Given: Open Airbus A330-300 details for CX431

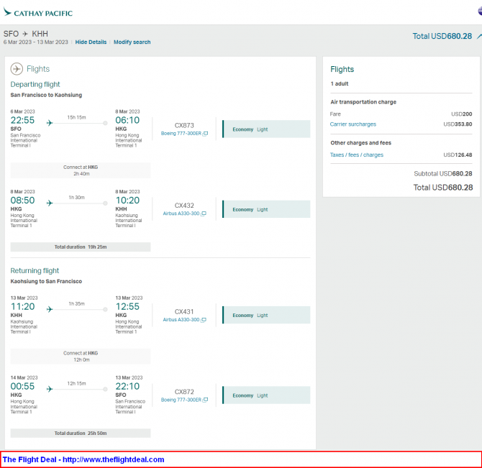Looking at the screenshot, I should (181, 320).
